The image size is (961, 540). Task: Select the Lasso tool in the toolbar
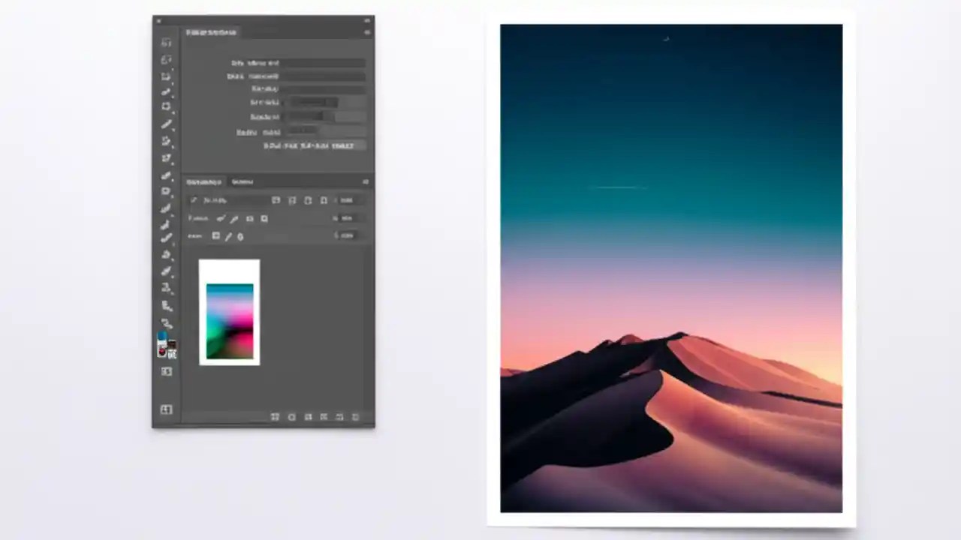point(166,76)
